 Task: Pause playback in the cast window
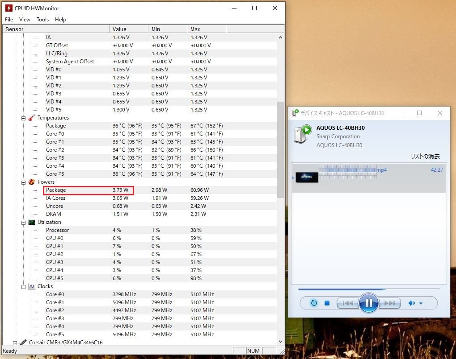tap(368, 303)
